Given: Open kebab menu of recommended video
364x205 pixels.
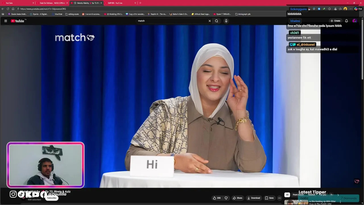Looking at the screenshot, I should (340, 202).
